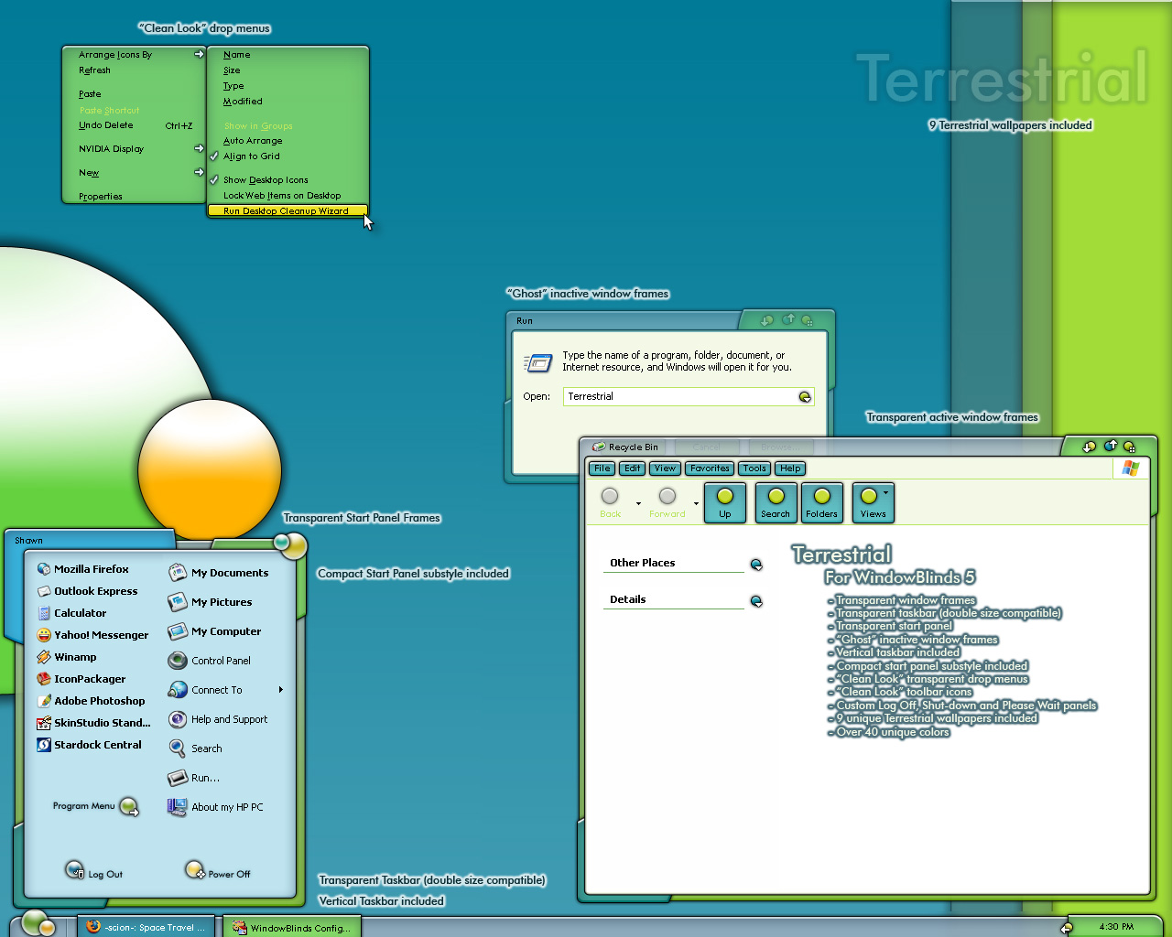The width and height of the screenshot is (1172, 937).
Task: Open Search from start panel
Action: point(195,749)
